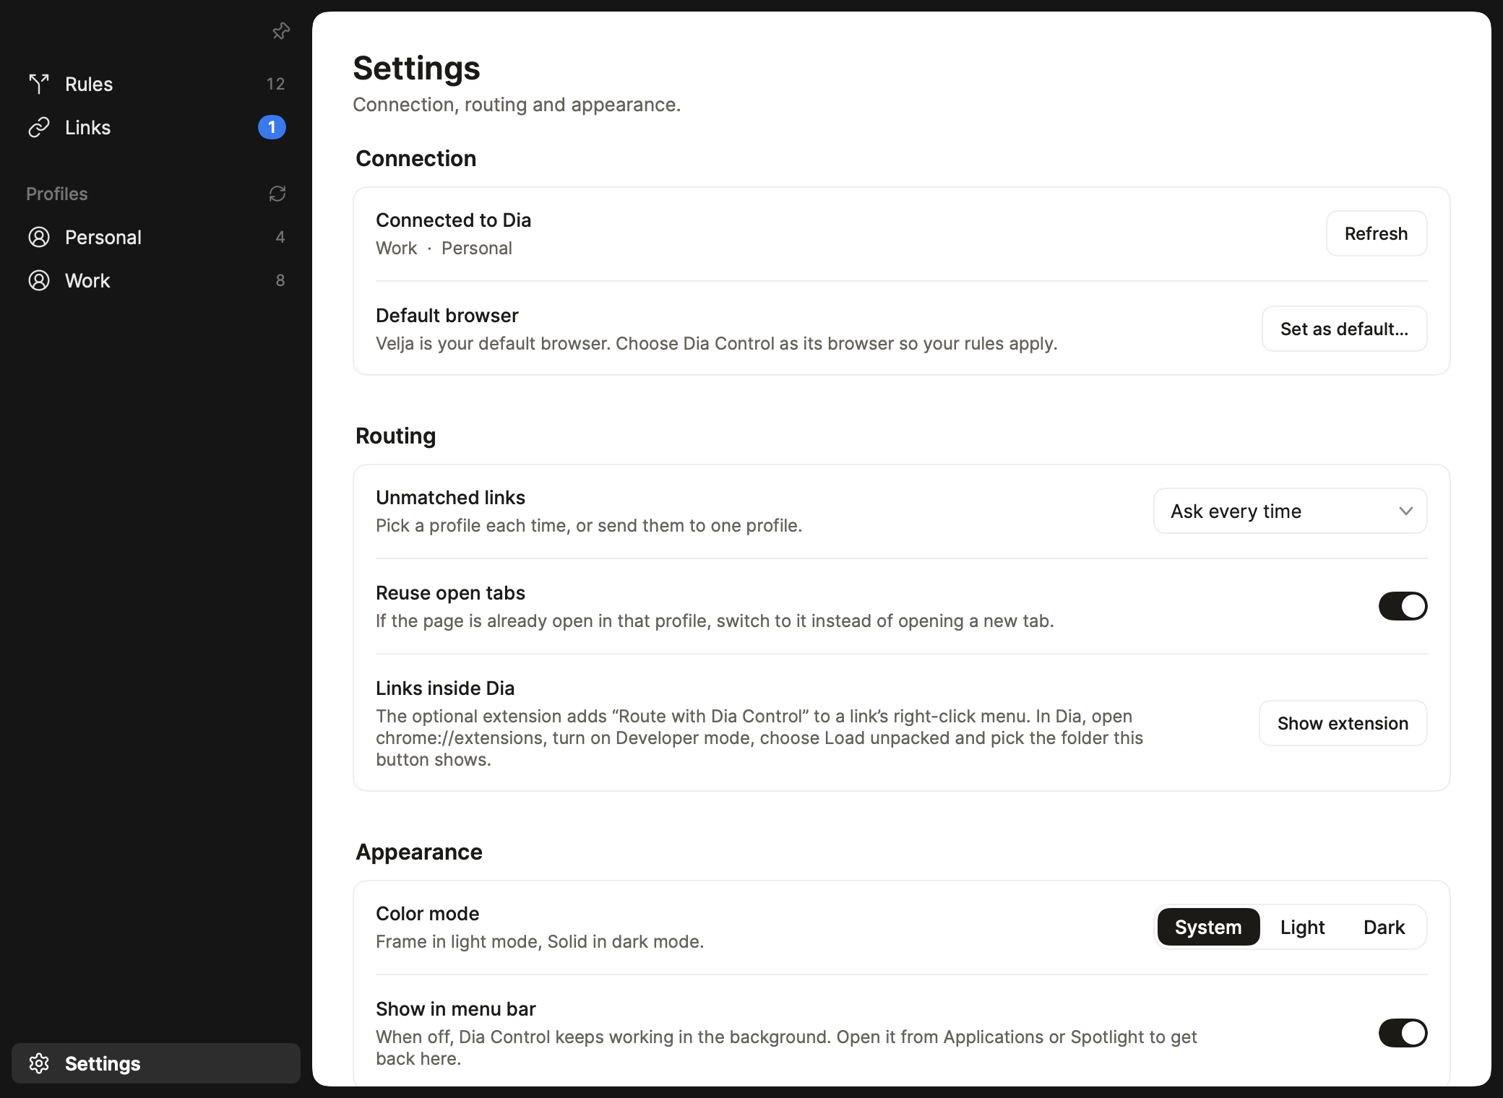Click the Default browser label
Screen dimensions: 1503x1098
[x=447, y=316]
